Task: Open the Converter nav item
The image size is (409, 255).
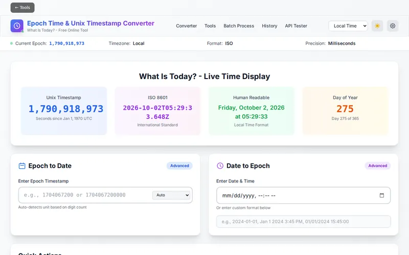Action: coord(186,26)
